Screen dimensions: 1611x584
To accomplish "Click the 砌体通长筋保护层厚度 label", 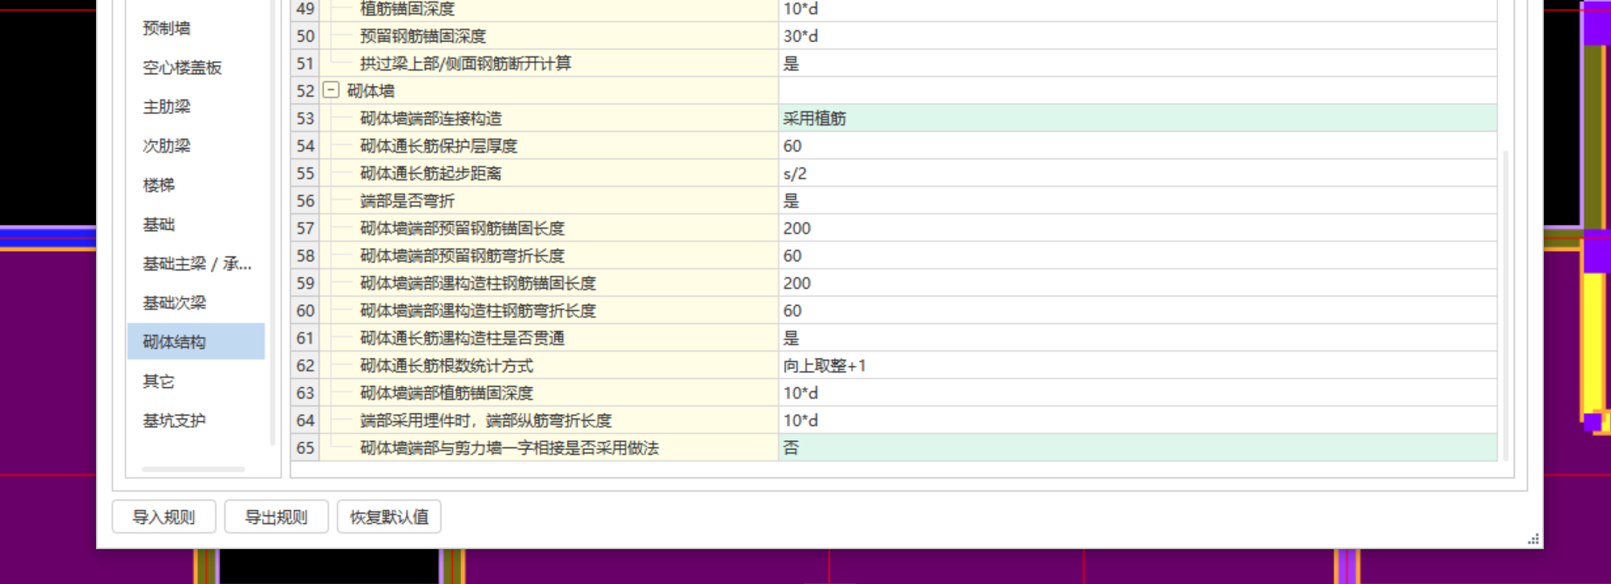I will 439,146.
